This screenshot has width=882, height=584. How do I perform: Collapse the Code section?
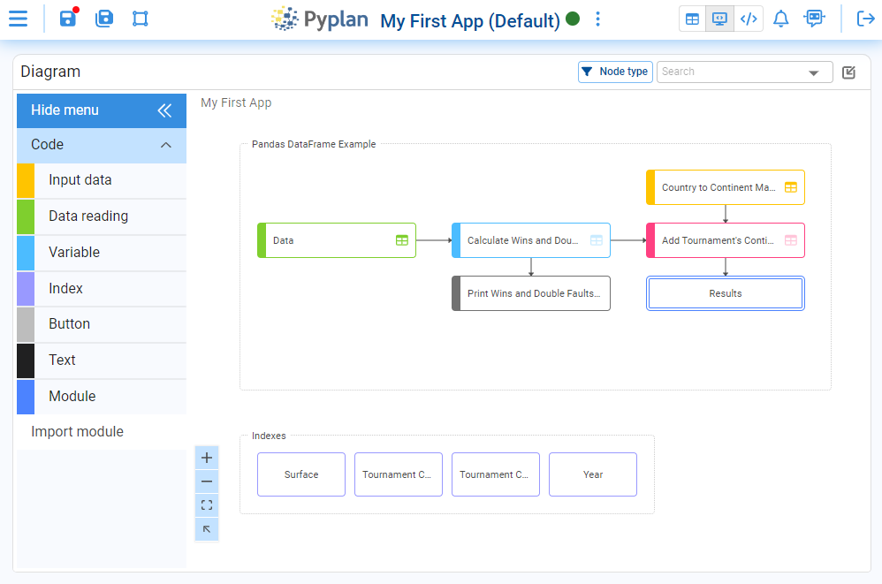pos(165,145)
